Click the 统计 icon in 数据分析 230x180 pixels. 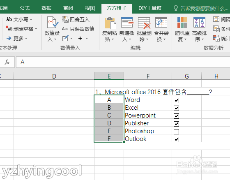pyautogui.click(x=216, y=38)
